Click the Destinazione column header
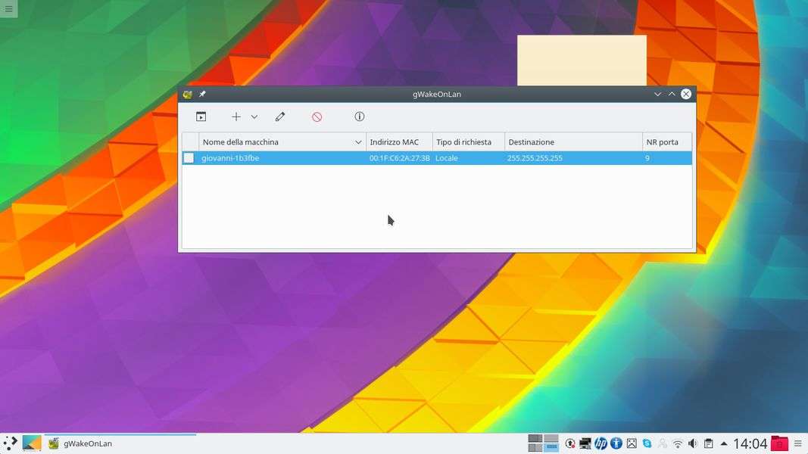The width and height of the screenshot is (808, 454). [x=573, y=142]
